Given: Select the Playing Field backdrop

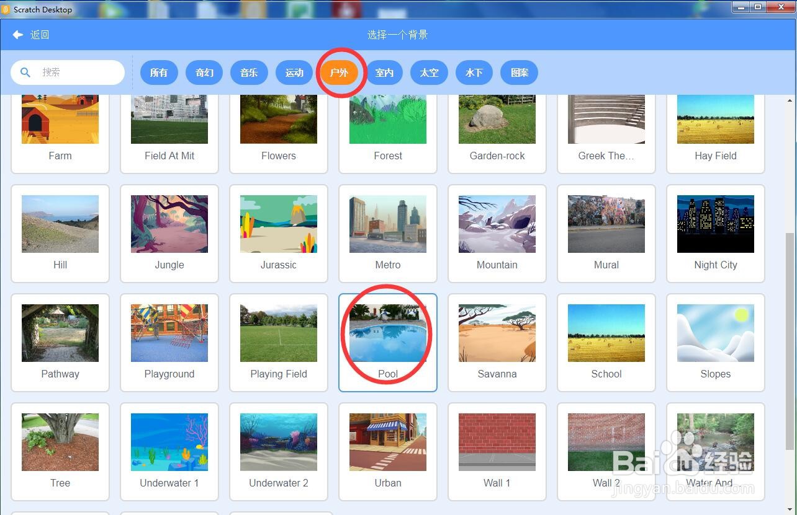Looking at the screenshot, I should pos(279,343).
